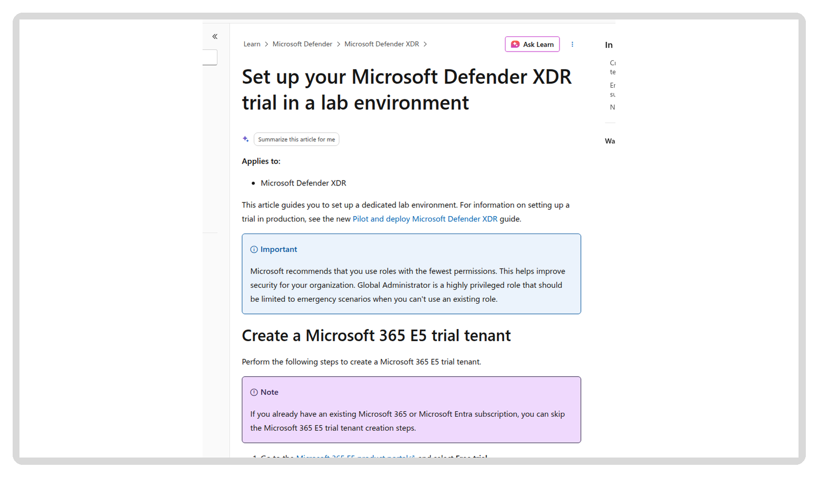The width and height of the screenshot is (818, 477).
Task: Click Summarize this article for me
Action: click(296, 139)
